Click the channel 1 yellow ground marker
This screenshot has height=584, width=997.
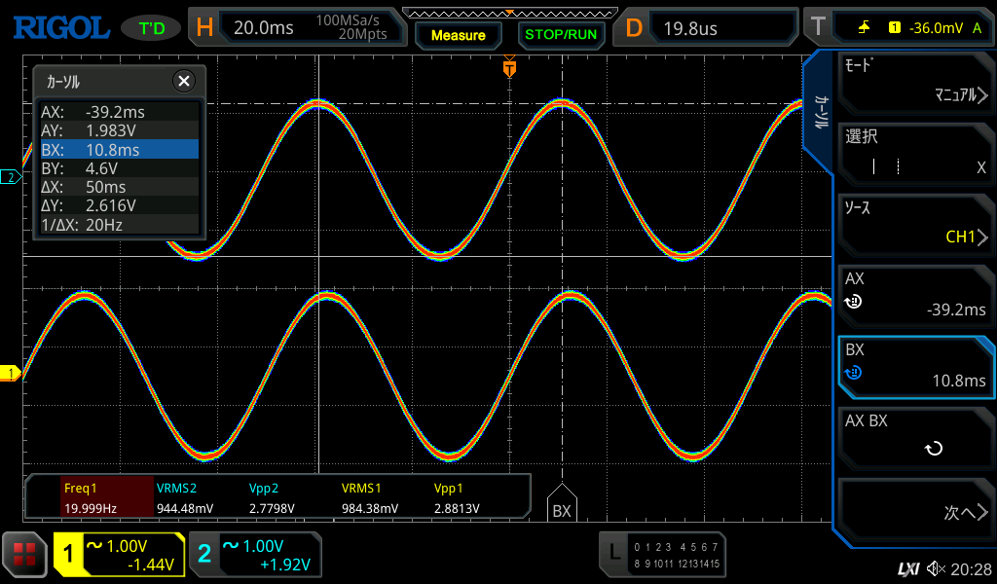[x=12, y=374]
